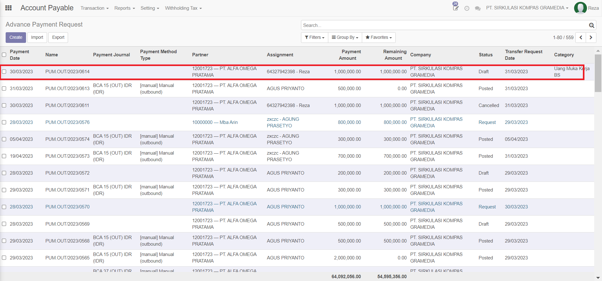The image size is (602, 281).
Task: Open record PUM.OUT/2023/0565
Action: click(67, 258)
